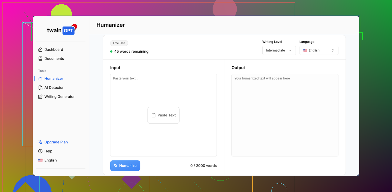
Task: Click the Writing Generator pencil icon
Action: click(40, 97)
